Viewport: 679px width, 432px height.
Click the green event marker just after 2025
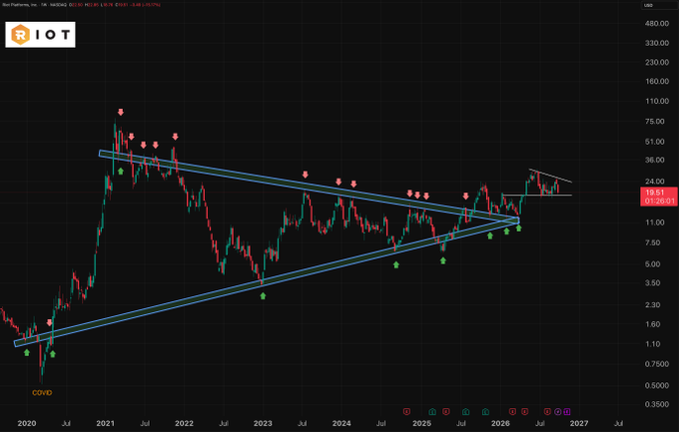point(432,411)
